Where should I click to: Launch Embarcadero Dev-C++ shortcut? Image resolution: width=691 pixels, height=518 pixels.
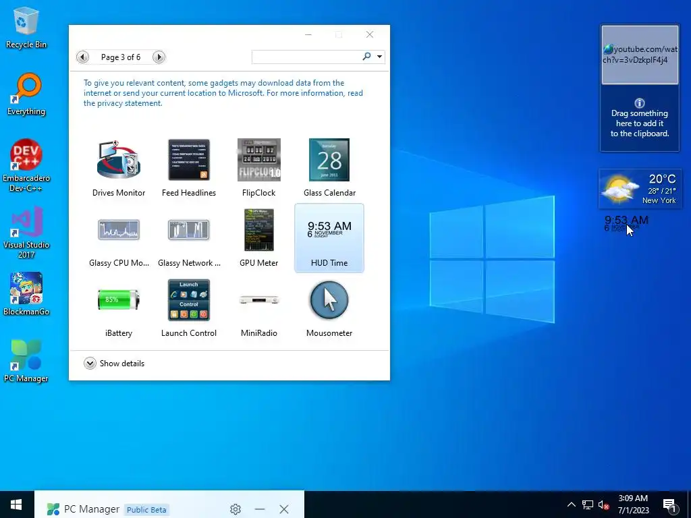(26, 166)
